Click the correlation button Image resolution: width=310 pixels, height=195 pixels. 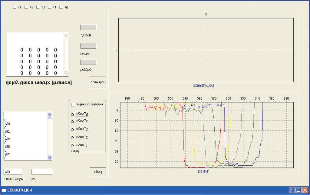tap(98, 82)
